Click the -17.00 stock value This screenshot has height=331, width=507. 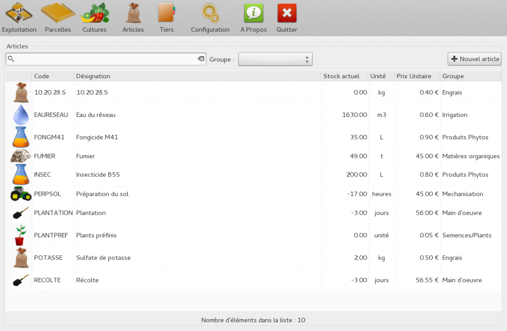[x=357, y=194]
